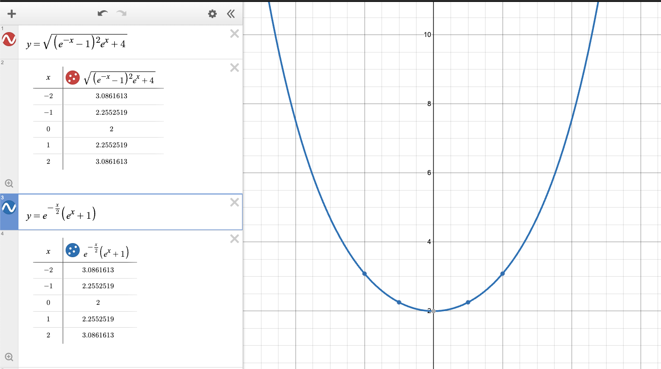Image resolution: width=661 pixels, height=369 pixels.
Task: Select first table's value 2 at x=0
Action: coord(112,129)
